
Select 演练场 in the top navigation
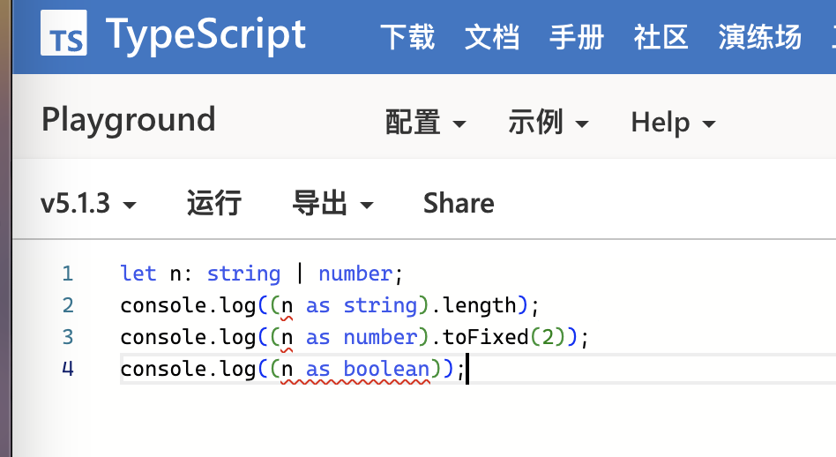click(x=760, y=37)
